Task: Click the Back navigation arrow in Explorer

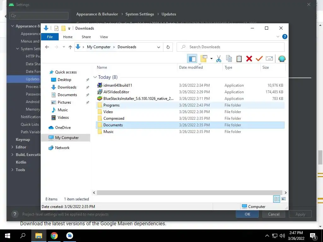Action: point(47,47)
